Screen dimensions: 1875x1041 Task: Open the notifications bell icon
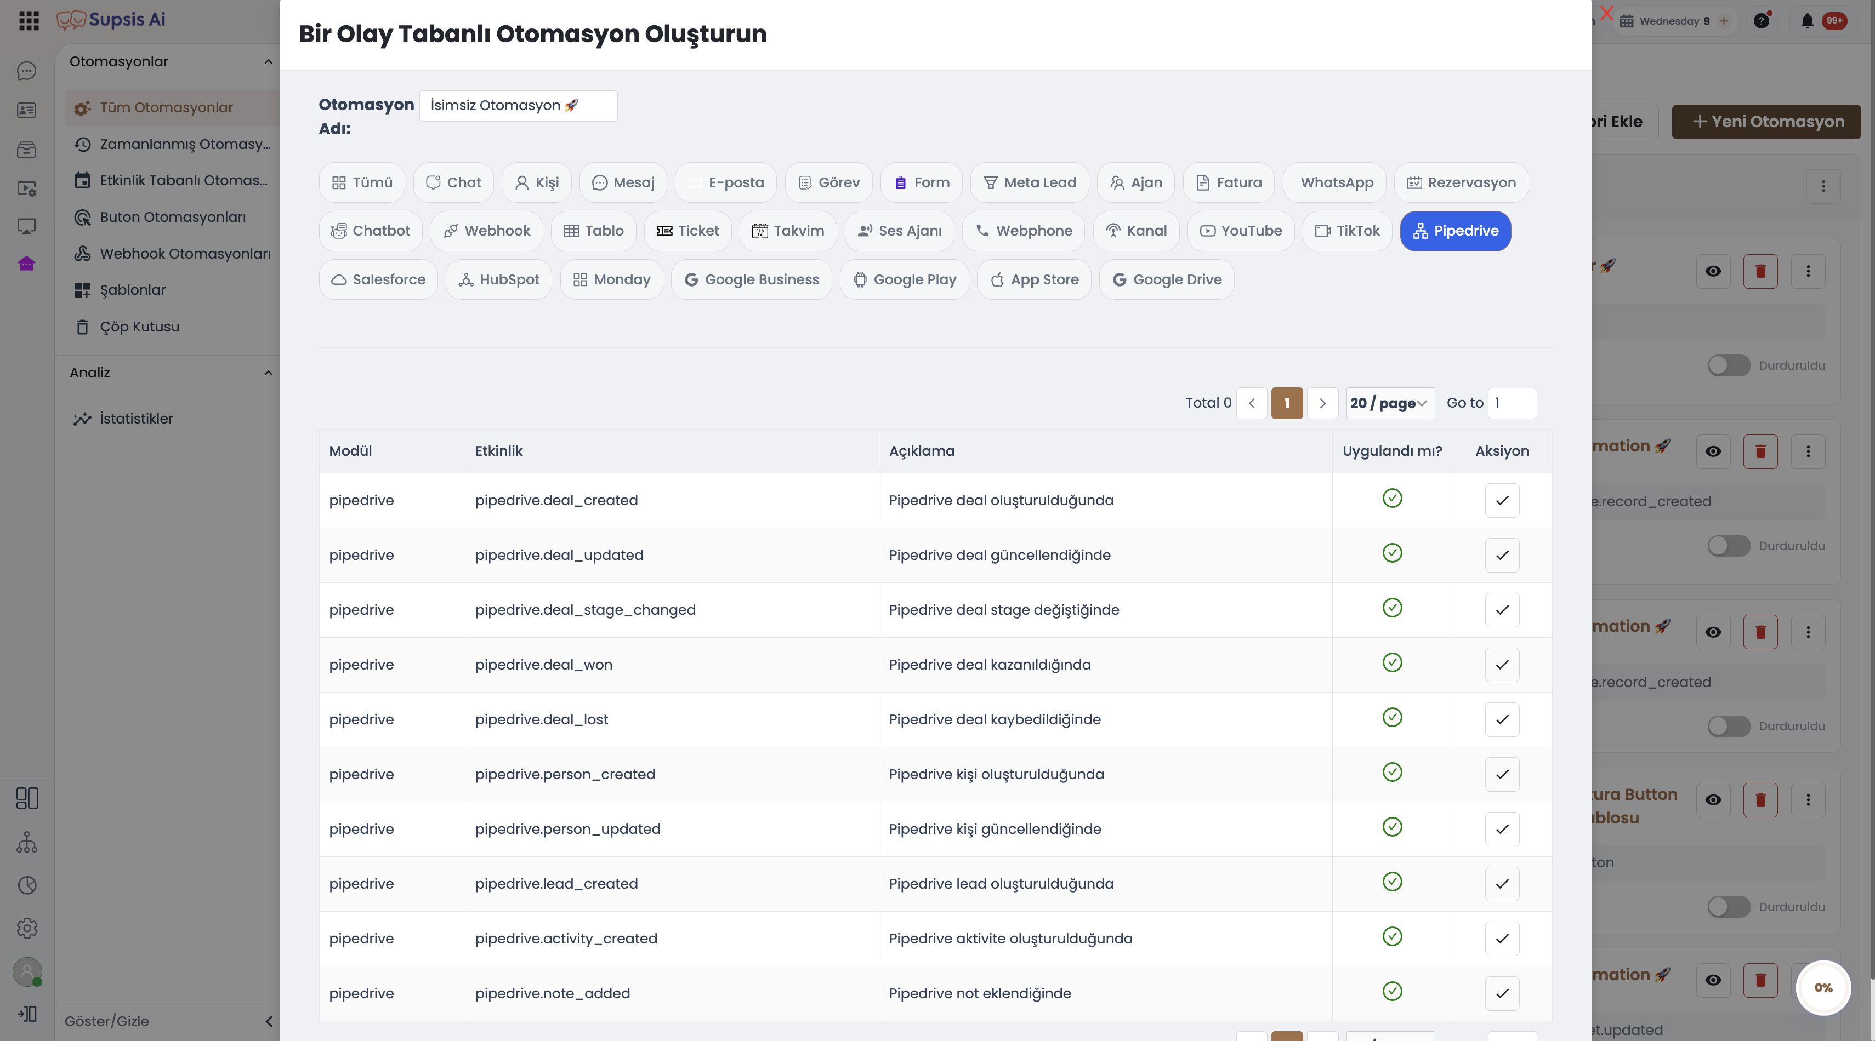click(x=1808, y=20)
